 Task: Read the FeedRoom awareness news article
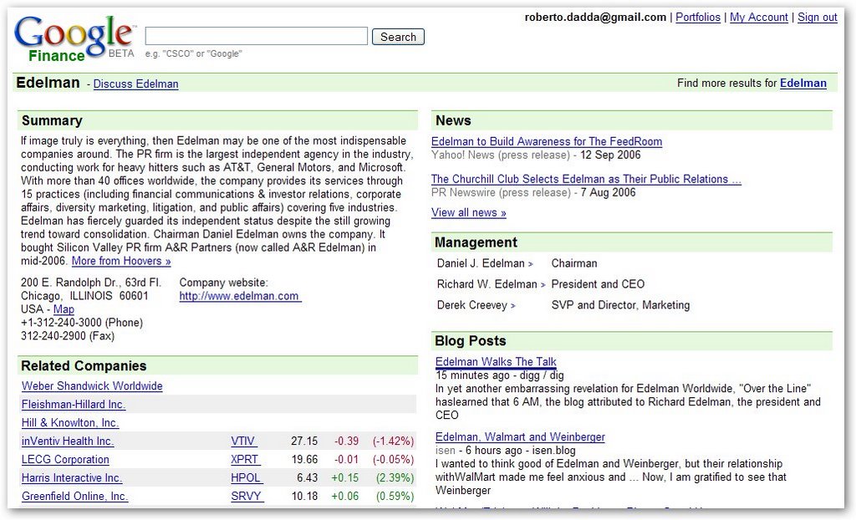[x=547, y=142]
